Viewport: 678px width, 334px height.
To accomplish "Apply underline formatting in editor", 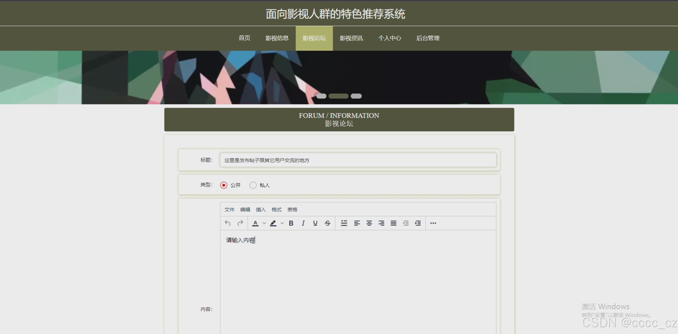I will pos(315,223).
